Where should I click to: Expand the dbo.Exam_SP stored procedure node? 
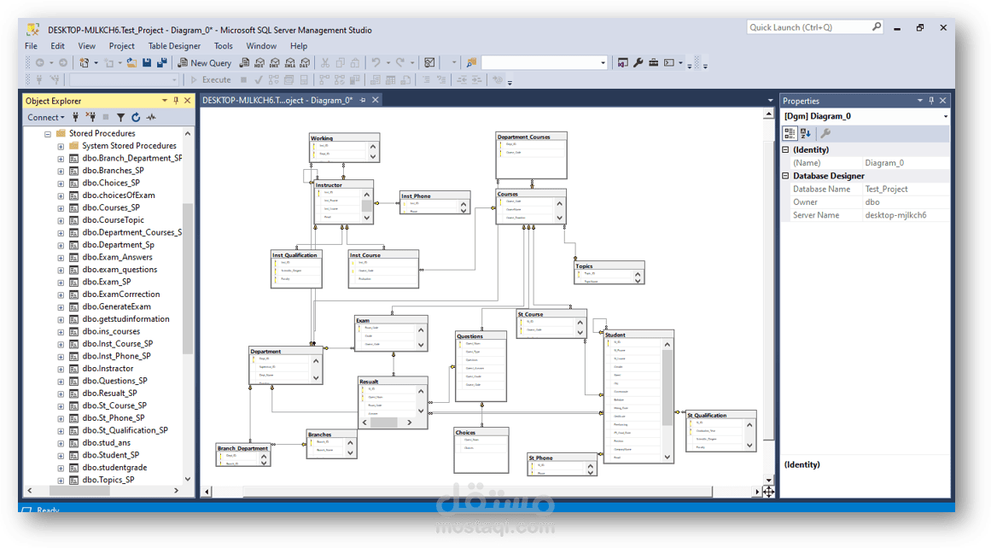tap(61, 282)
